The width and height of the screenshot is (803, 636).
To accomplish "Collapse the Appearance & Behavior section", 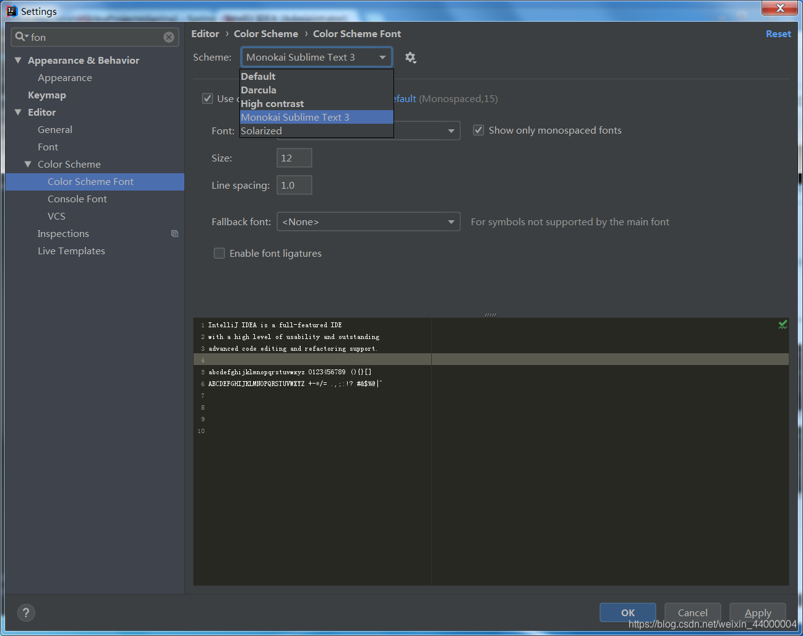I will (18, 60).
